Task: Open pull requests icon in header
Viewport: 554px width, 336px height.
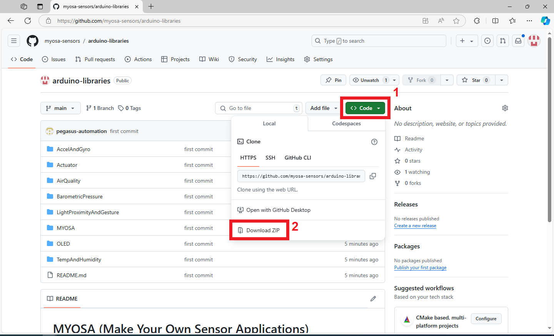Action: tap(503, 41)
